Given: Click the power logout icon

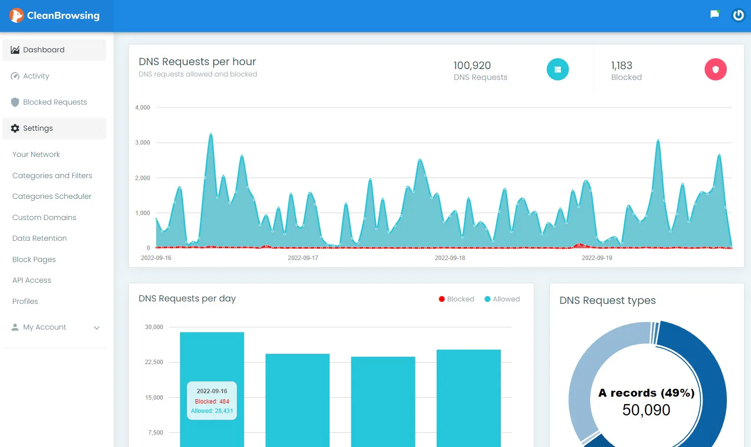Looking at the screenshot, I should (738, 15).
